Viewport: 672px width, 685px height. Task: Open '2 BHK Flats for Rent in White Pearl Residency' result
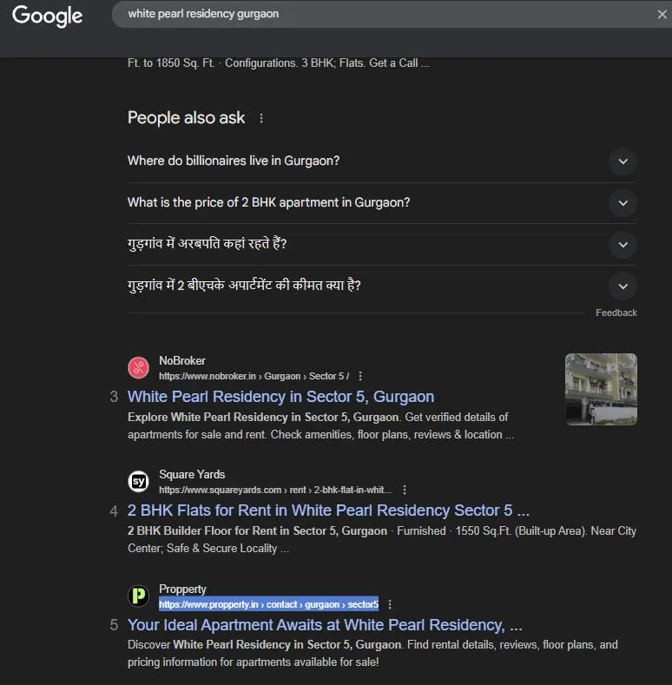pos(328,510)
